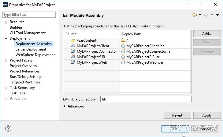Select the /EarContent folder icon
223x137 pixels.
click(x=73, y=40)
